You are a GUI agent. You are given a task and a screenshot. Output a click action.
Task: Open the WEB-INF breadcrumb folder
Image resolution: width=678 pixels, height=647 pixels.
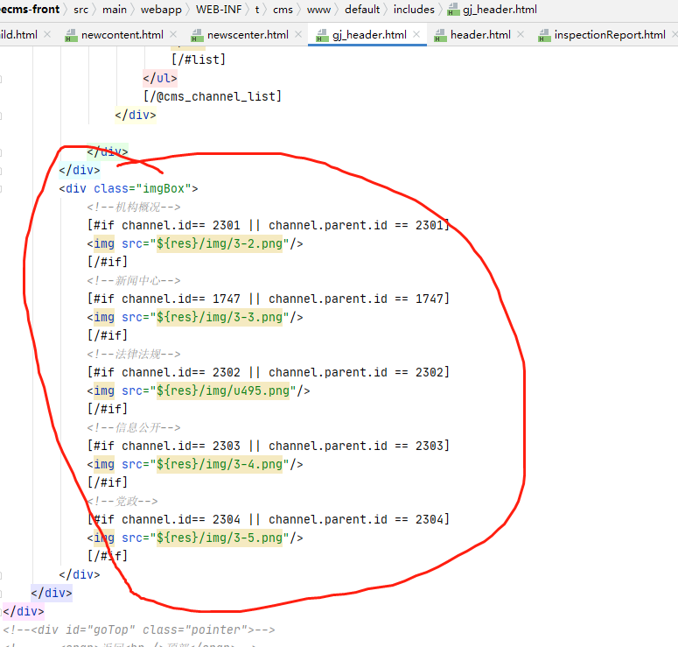pyautogui.click(x=219, y=10)
